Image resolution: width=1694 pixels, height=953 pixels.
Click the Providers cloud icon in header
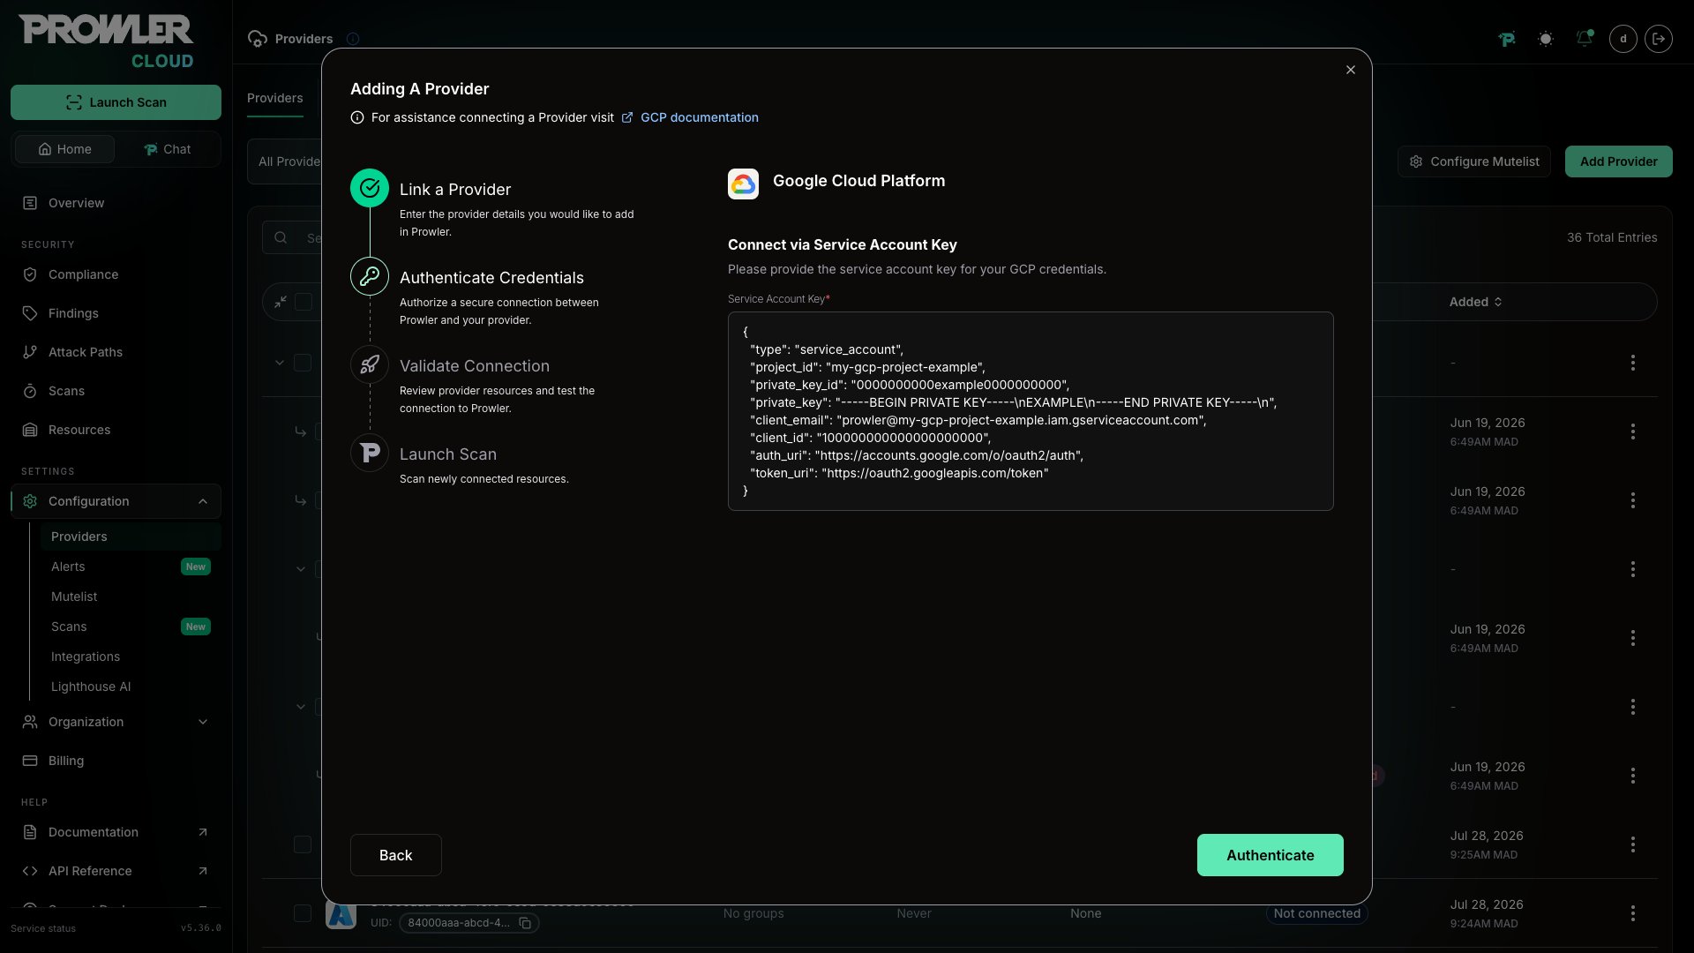[258, 39]
